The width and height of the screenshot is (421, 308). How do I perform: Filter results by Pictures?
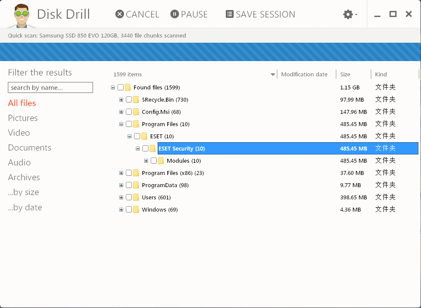point(23,118)
